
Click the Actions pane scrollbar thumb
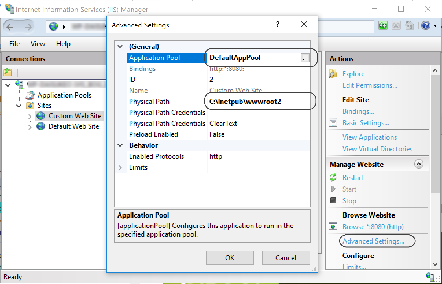tap(435, 134)
